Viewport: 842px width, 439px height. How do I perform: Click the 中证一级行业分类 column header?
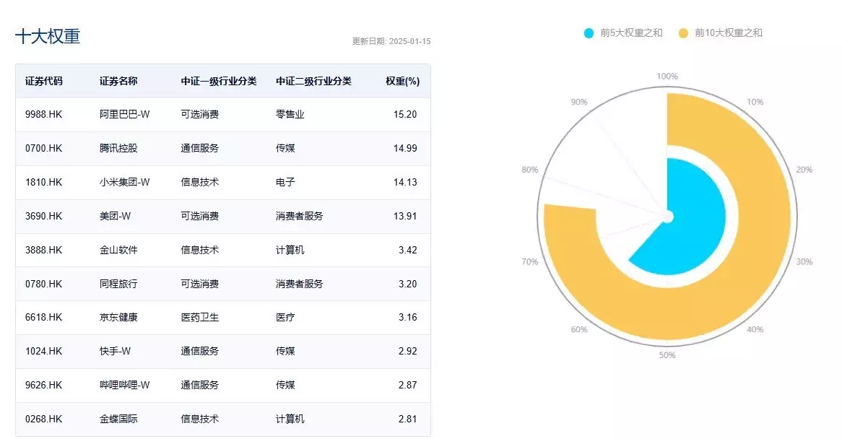[219, 81]
